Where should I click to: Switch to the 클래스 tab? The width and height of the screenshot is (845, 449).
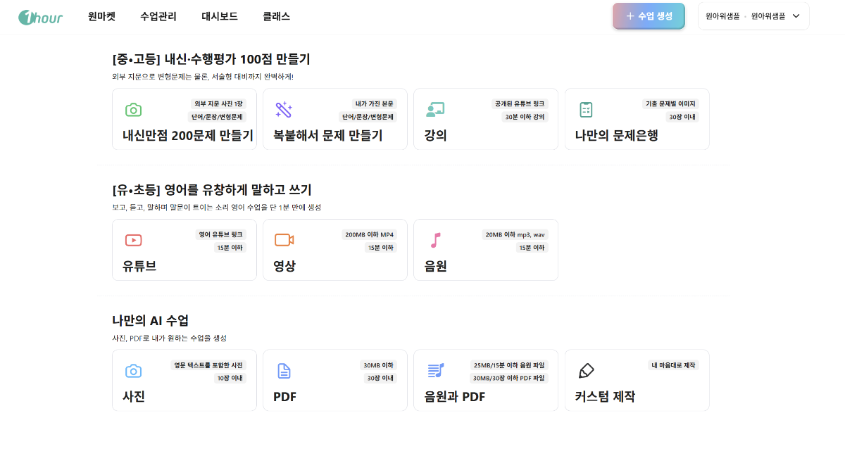[x=277, y=16]
